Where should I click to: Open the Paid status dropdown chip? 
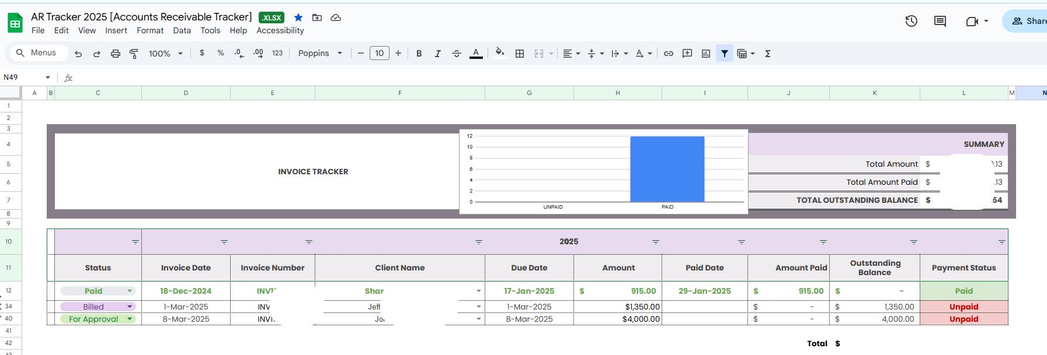(x=98, y=291)
